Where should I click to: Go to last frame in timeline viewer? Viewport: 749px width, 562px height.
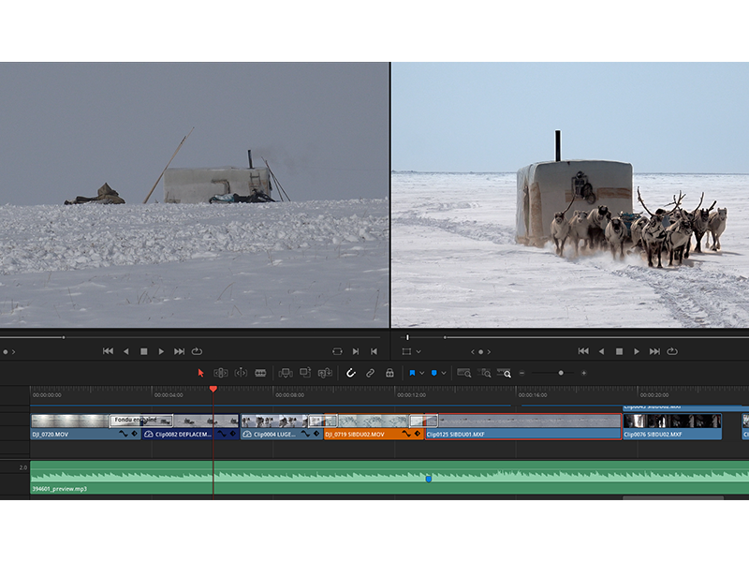click(x=654, y=351)
